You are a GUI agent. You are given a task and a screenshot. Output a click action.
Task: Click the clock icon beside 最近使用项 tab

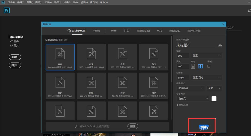(x=69, y=31)
